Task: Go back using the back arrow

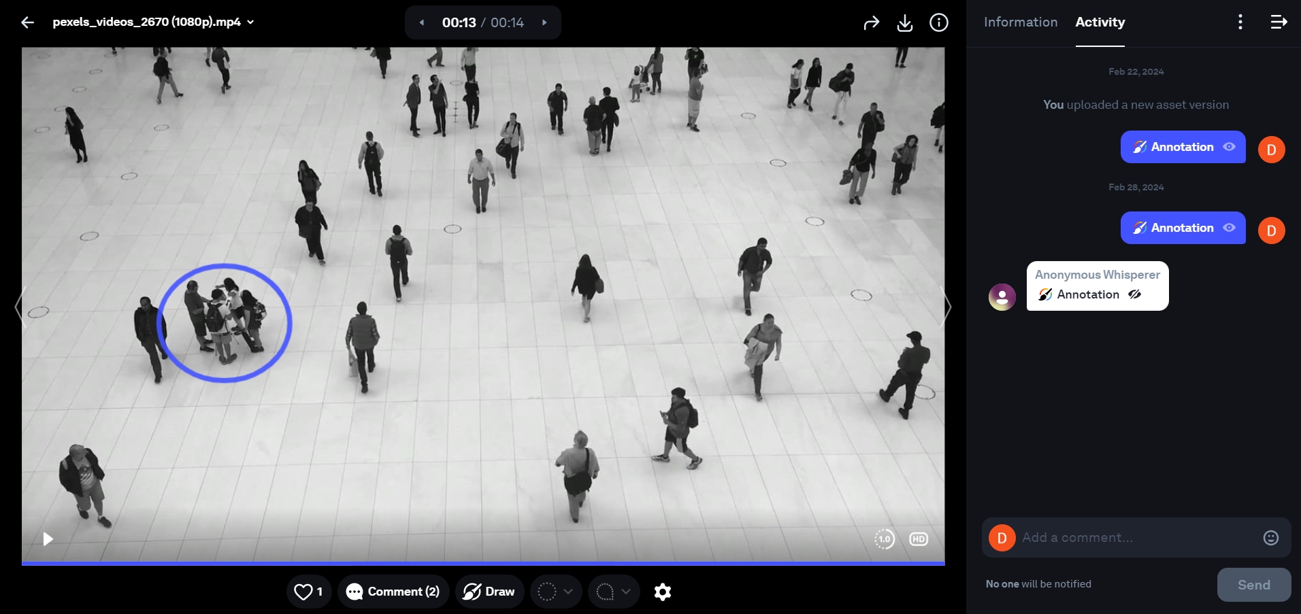Action: [x=27, y=22]
